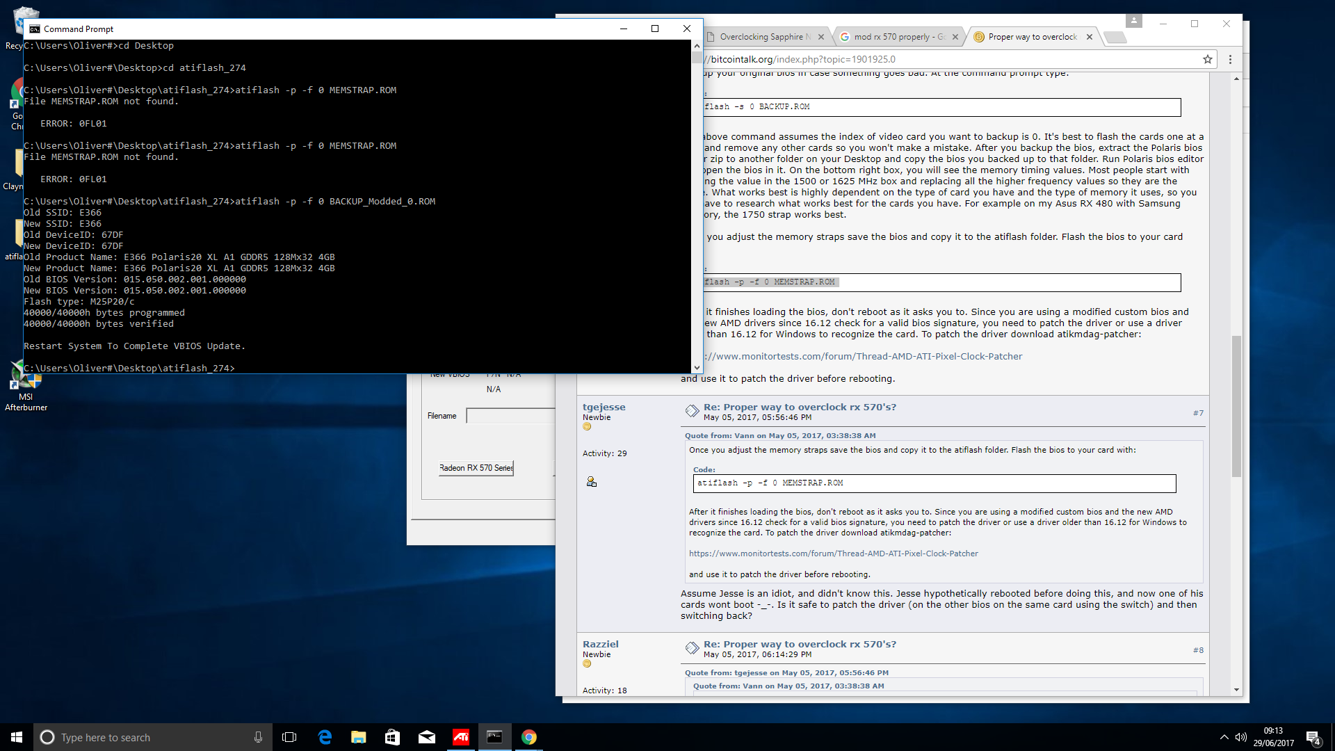This screenshot has height=751, width=1335.
Task: View tgejesse's profile icon under Activity
Action: point(591,481)
